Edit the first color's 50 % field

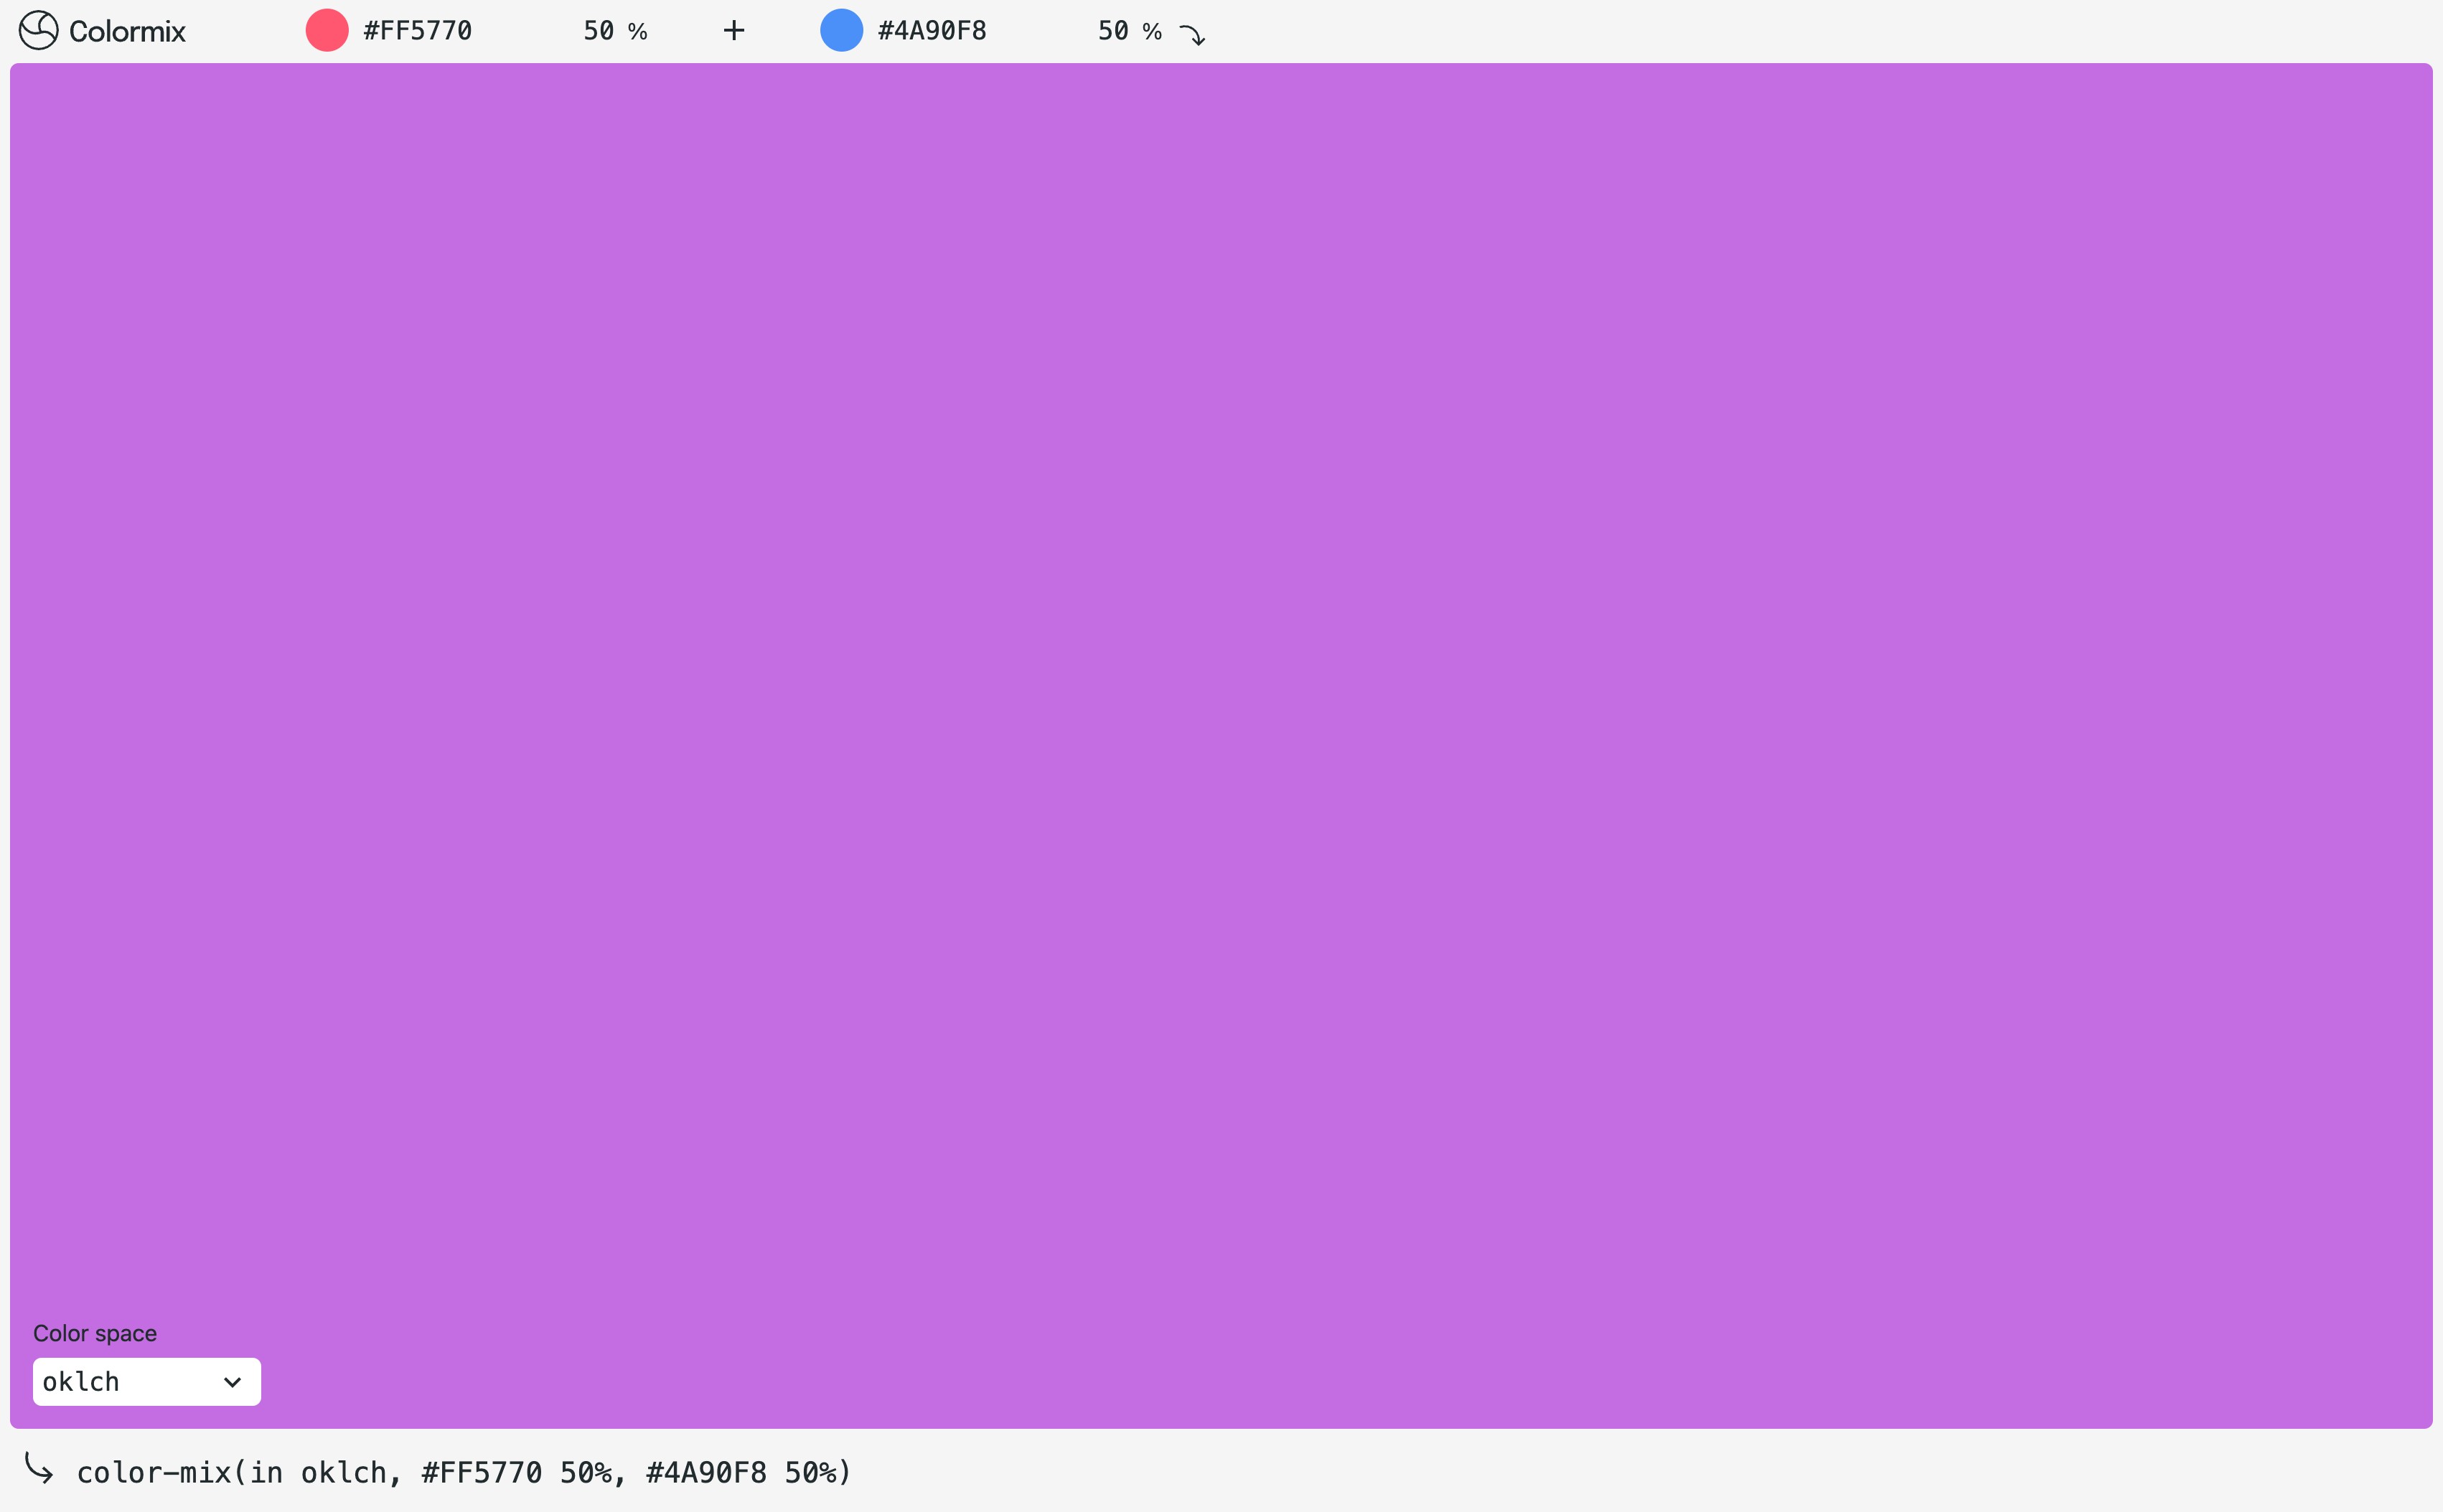tap(599, 31)
